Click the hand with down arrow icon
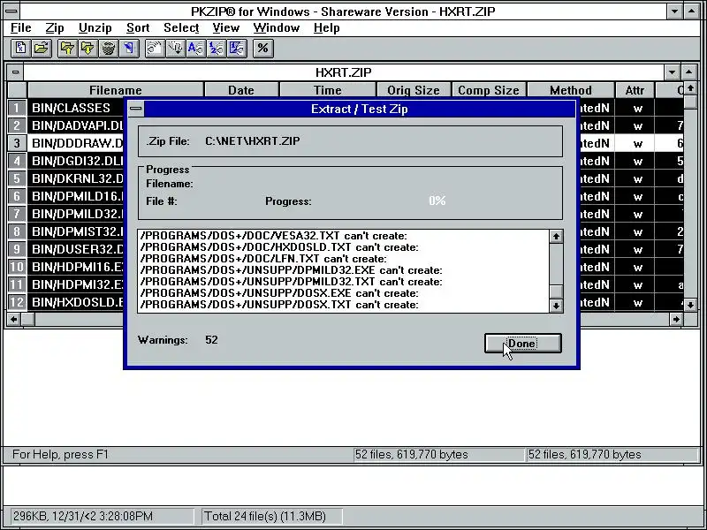 175,49
